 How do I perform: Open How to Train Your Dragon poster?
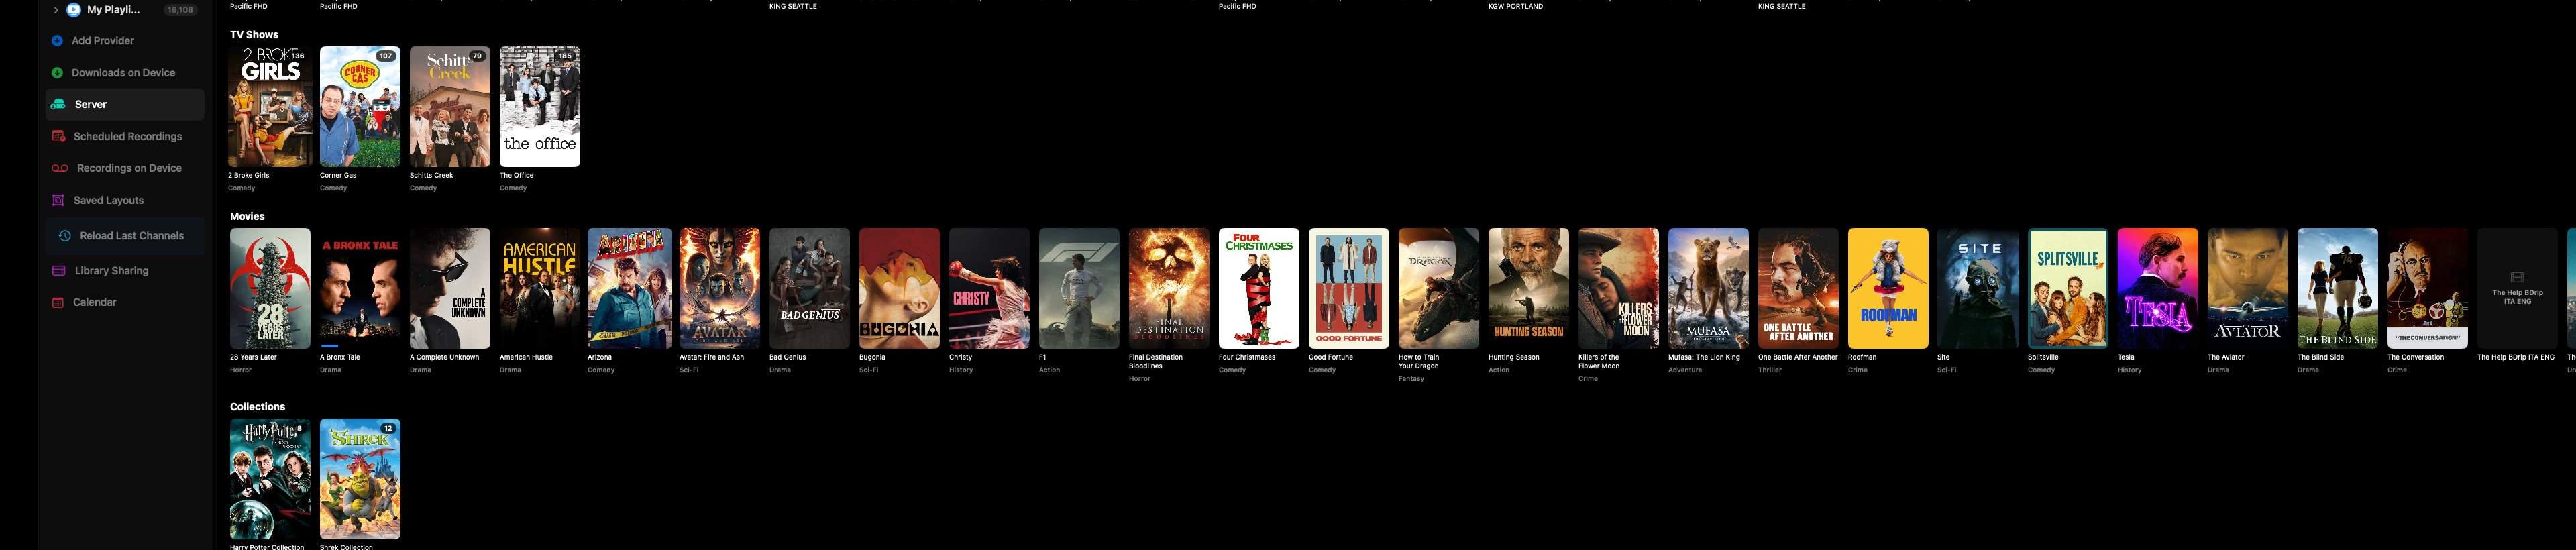pos(1439,288)
